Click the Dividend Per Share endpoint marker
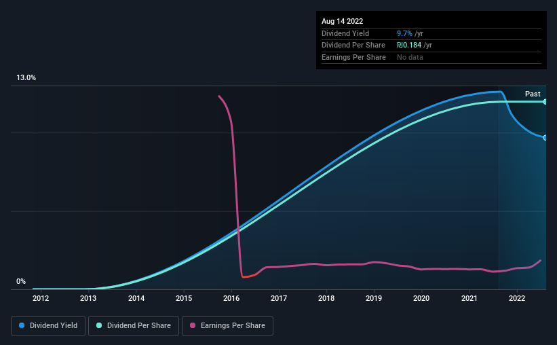Screen dimensions: 557x345 coord(545,102)
